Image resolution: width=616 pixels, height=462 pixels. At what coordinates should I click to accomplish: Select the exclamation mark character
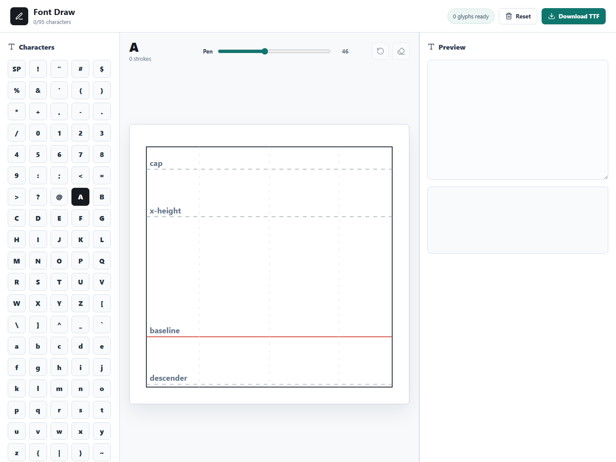click(x=38, y=69)
